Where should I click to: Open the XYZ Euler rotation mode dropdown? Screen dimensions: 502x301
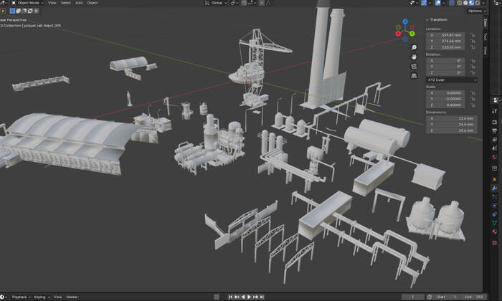[x=451, y=80]
